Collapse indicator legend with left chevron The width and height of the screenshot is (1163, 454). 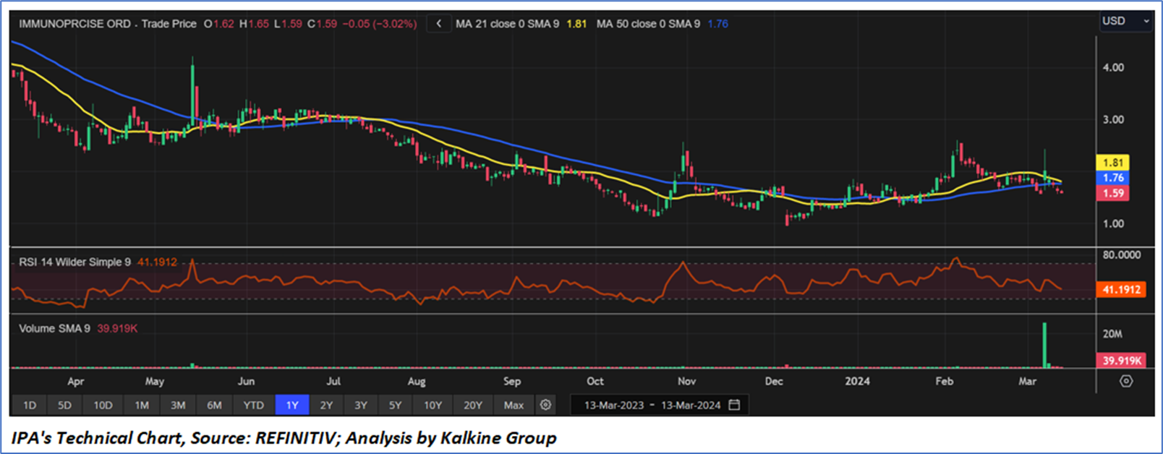pos(438,24)
